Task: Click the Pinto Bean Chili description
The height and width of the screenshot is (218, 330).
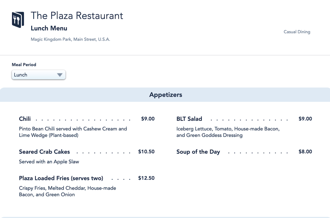Action: point(73,132)
